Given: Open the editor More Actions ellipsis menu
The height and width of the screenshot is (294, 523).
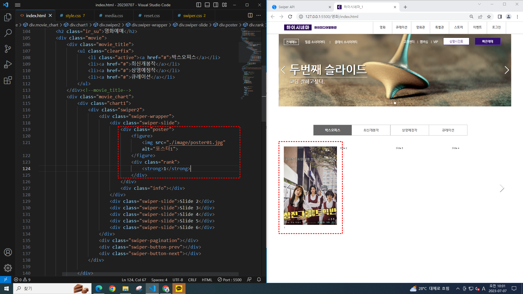Looking at the screenshot, I should coord(259,16).
